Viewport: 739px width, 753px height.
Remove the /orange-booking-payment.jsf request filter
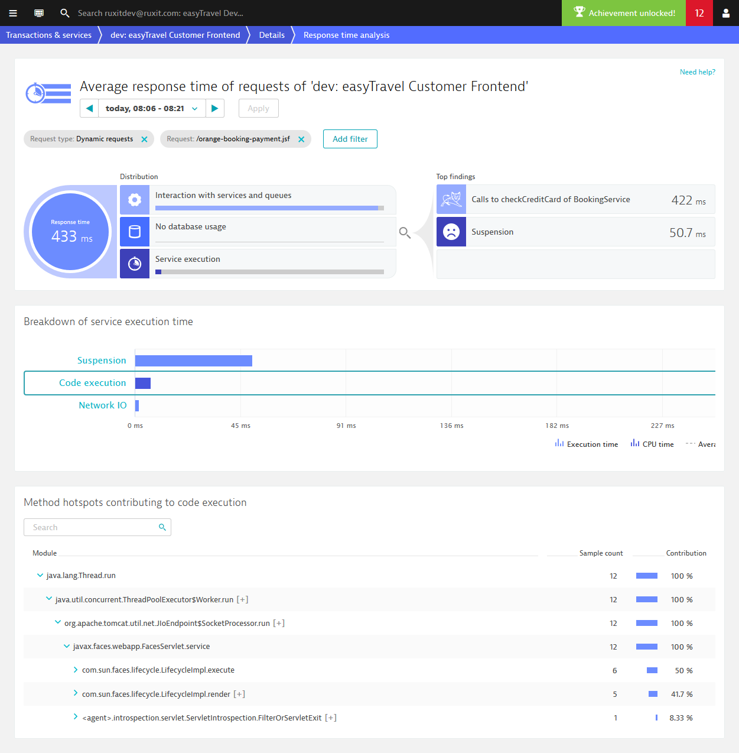[x=301, y=139]
